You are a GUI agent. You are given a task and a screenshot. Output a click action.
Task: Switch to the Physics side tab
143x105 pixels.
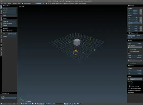point(1,31)
